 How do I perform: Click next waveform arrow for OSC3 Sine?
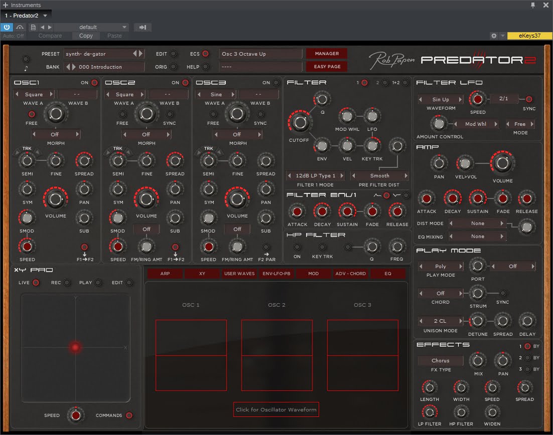point(233,94)
